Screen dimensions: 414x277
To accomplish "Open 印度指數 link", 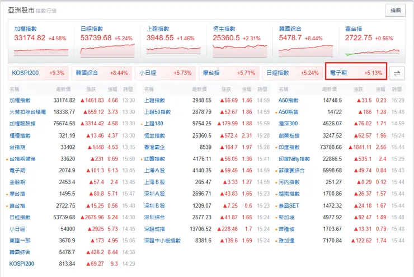I will click(x=289, y=147).
